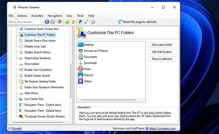Viewport: 219px width, 134px height.
Task: Click the Documents folder icon
Action: (x=81, y=57)
